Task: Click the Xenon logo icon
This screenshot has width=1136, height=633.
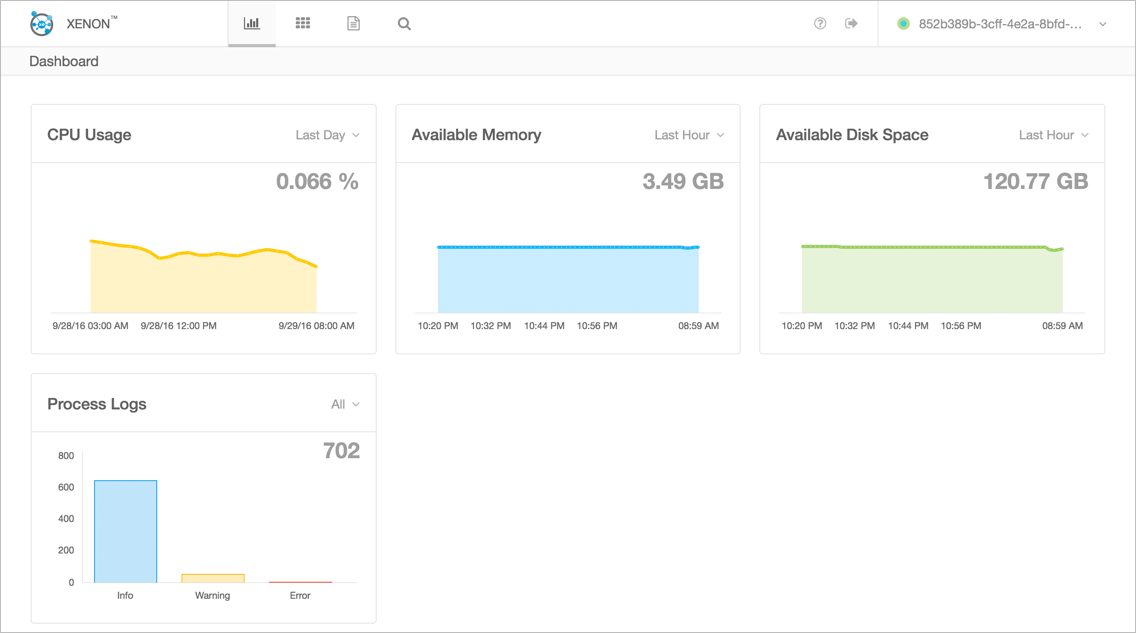Action: [x=42, y=24]
